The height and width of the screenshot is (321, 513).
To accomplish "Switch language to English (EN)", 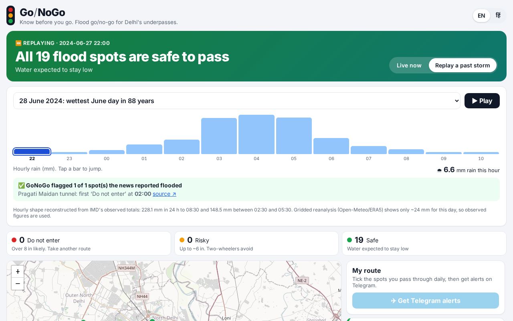I will [x=481, y=16].
